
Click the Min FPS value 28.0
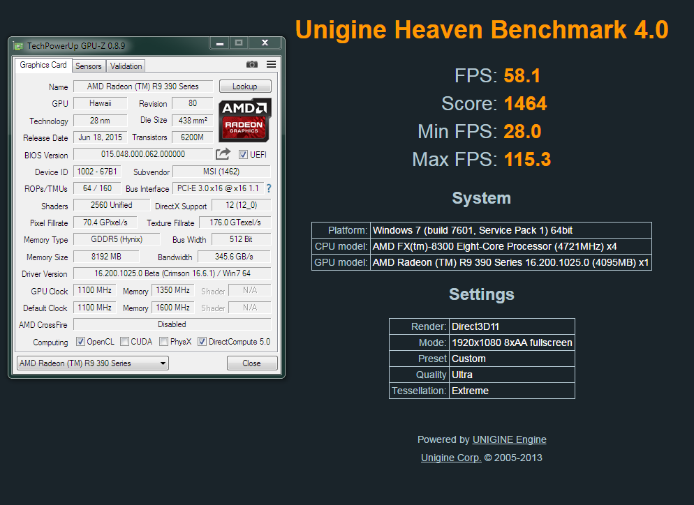coord(522,131)
